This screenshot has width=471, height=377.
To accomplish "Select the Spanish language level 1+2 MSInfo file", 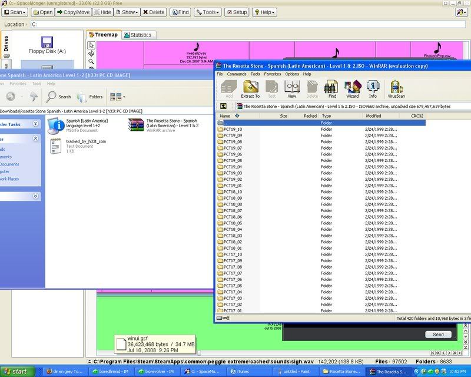I will pos(78,125).
